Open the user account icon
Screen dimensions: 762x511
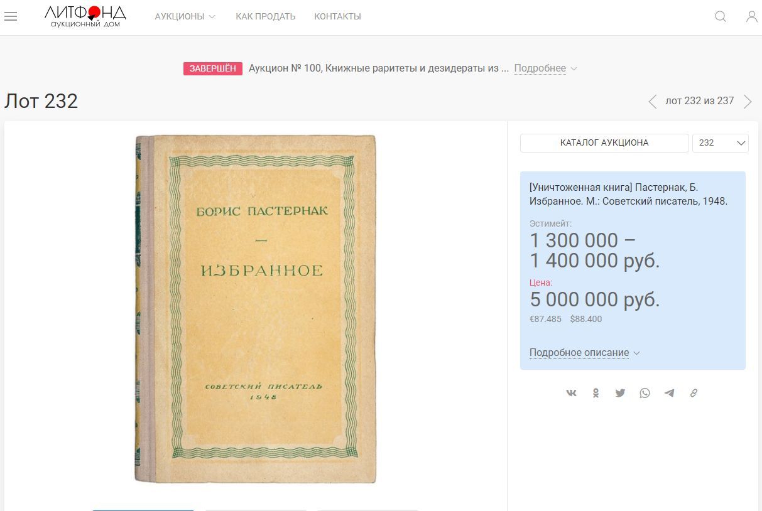[751, 17]
